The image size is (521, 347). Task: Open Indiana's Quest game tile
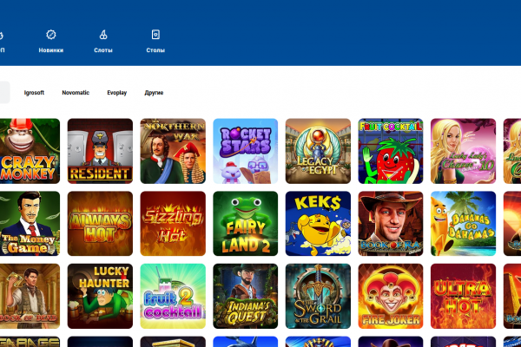pos(246,296)
